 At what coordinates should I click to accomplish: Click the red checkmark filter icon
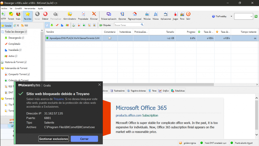pyautogui.click(x=57, y=25)
